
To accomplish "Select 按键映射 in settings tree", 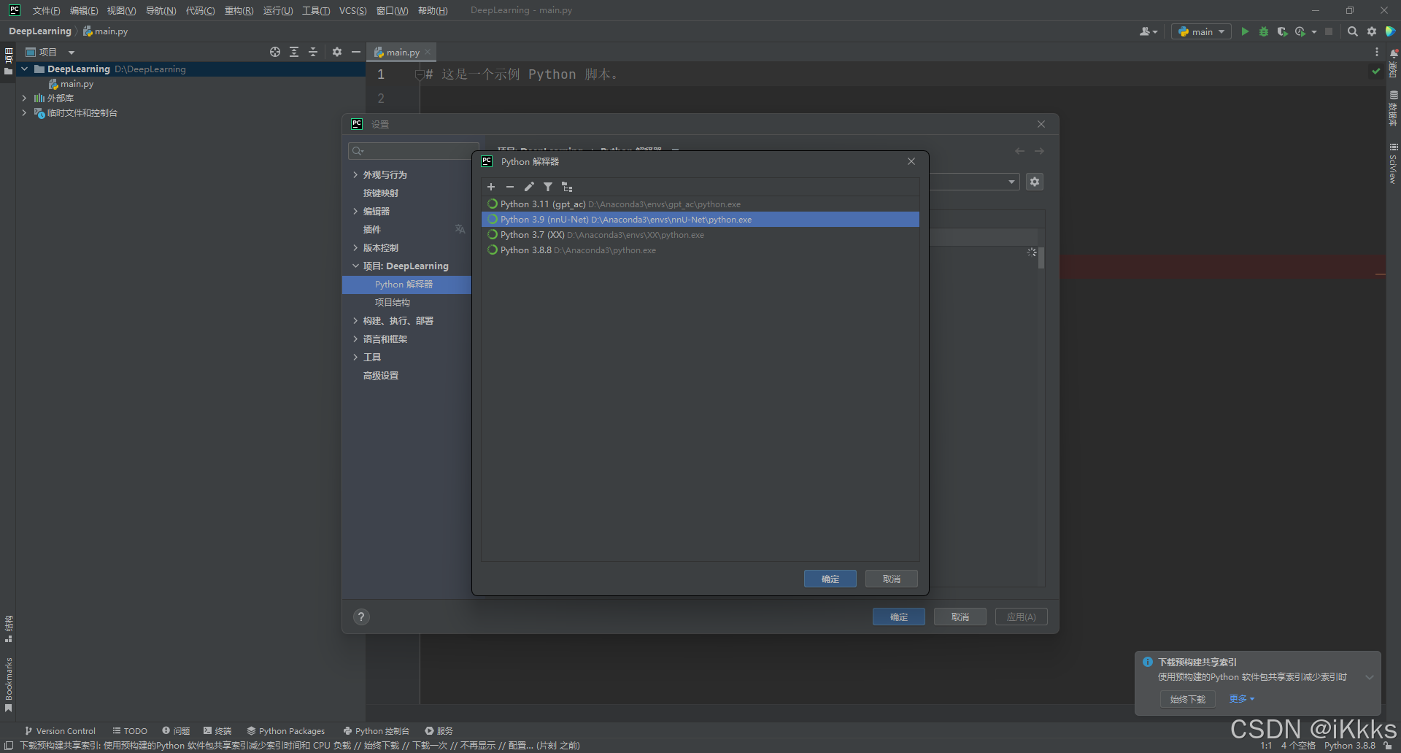I will 381,193.
